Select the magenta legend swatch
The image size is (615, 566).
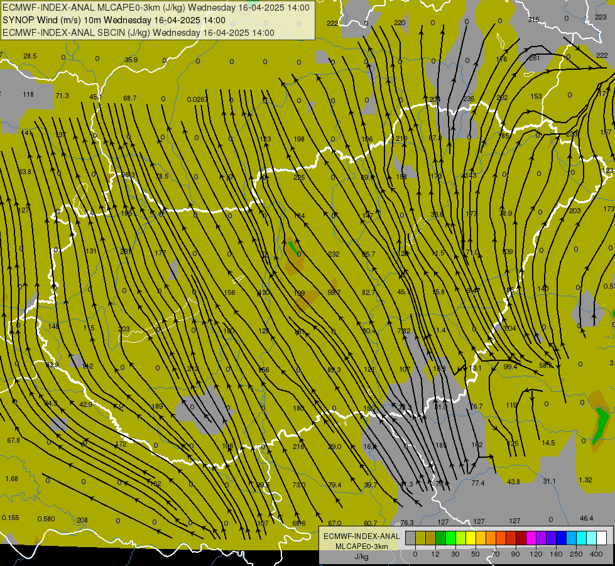coord(531,538)
